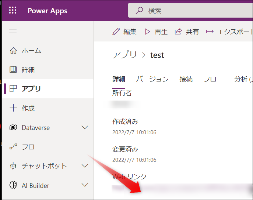Click the エクスポート arrow icon
253x200 pixels.
(210, 32)
